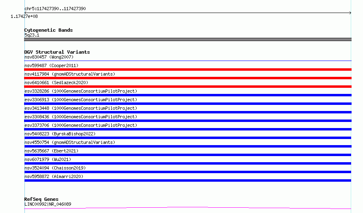Click the gray 5q23.1 cytogenetic band bar
This screenshot has height=213, width=363.
coord(188,39)
